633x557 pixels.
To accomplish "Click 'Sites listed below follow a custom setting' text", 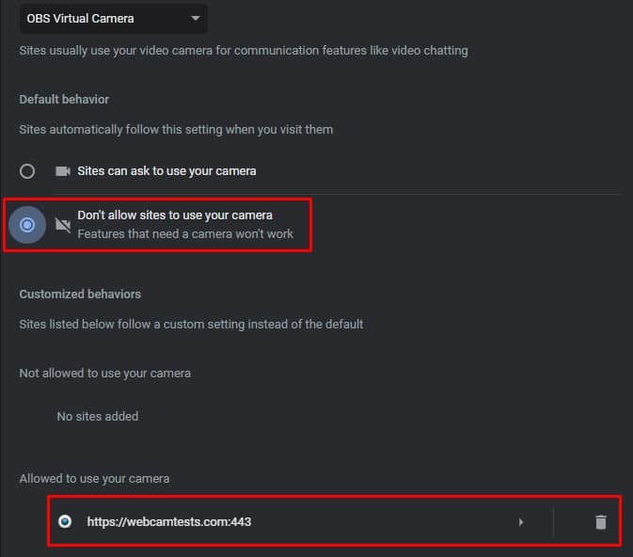I will [191, 324].
